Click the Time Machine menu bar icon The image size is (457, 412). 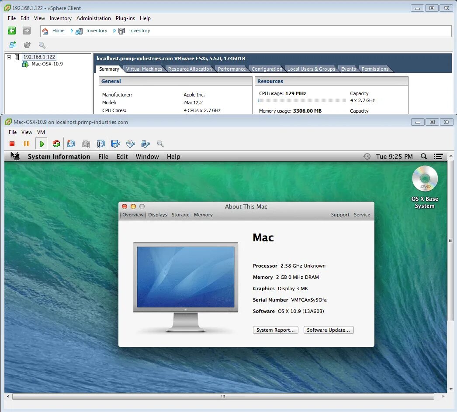point(367,156)
